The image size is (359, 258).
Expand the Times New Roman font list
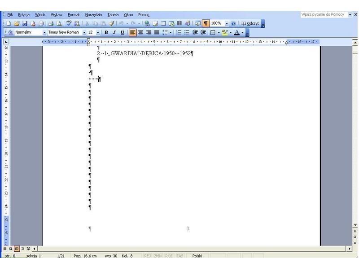[84, 32]
